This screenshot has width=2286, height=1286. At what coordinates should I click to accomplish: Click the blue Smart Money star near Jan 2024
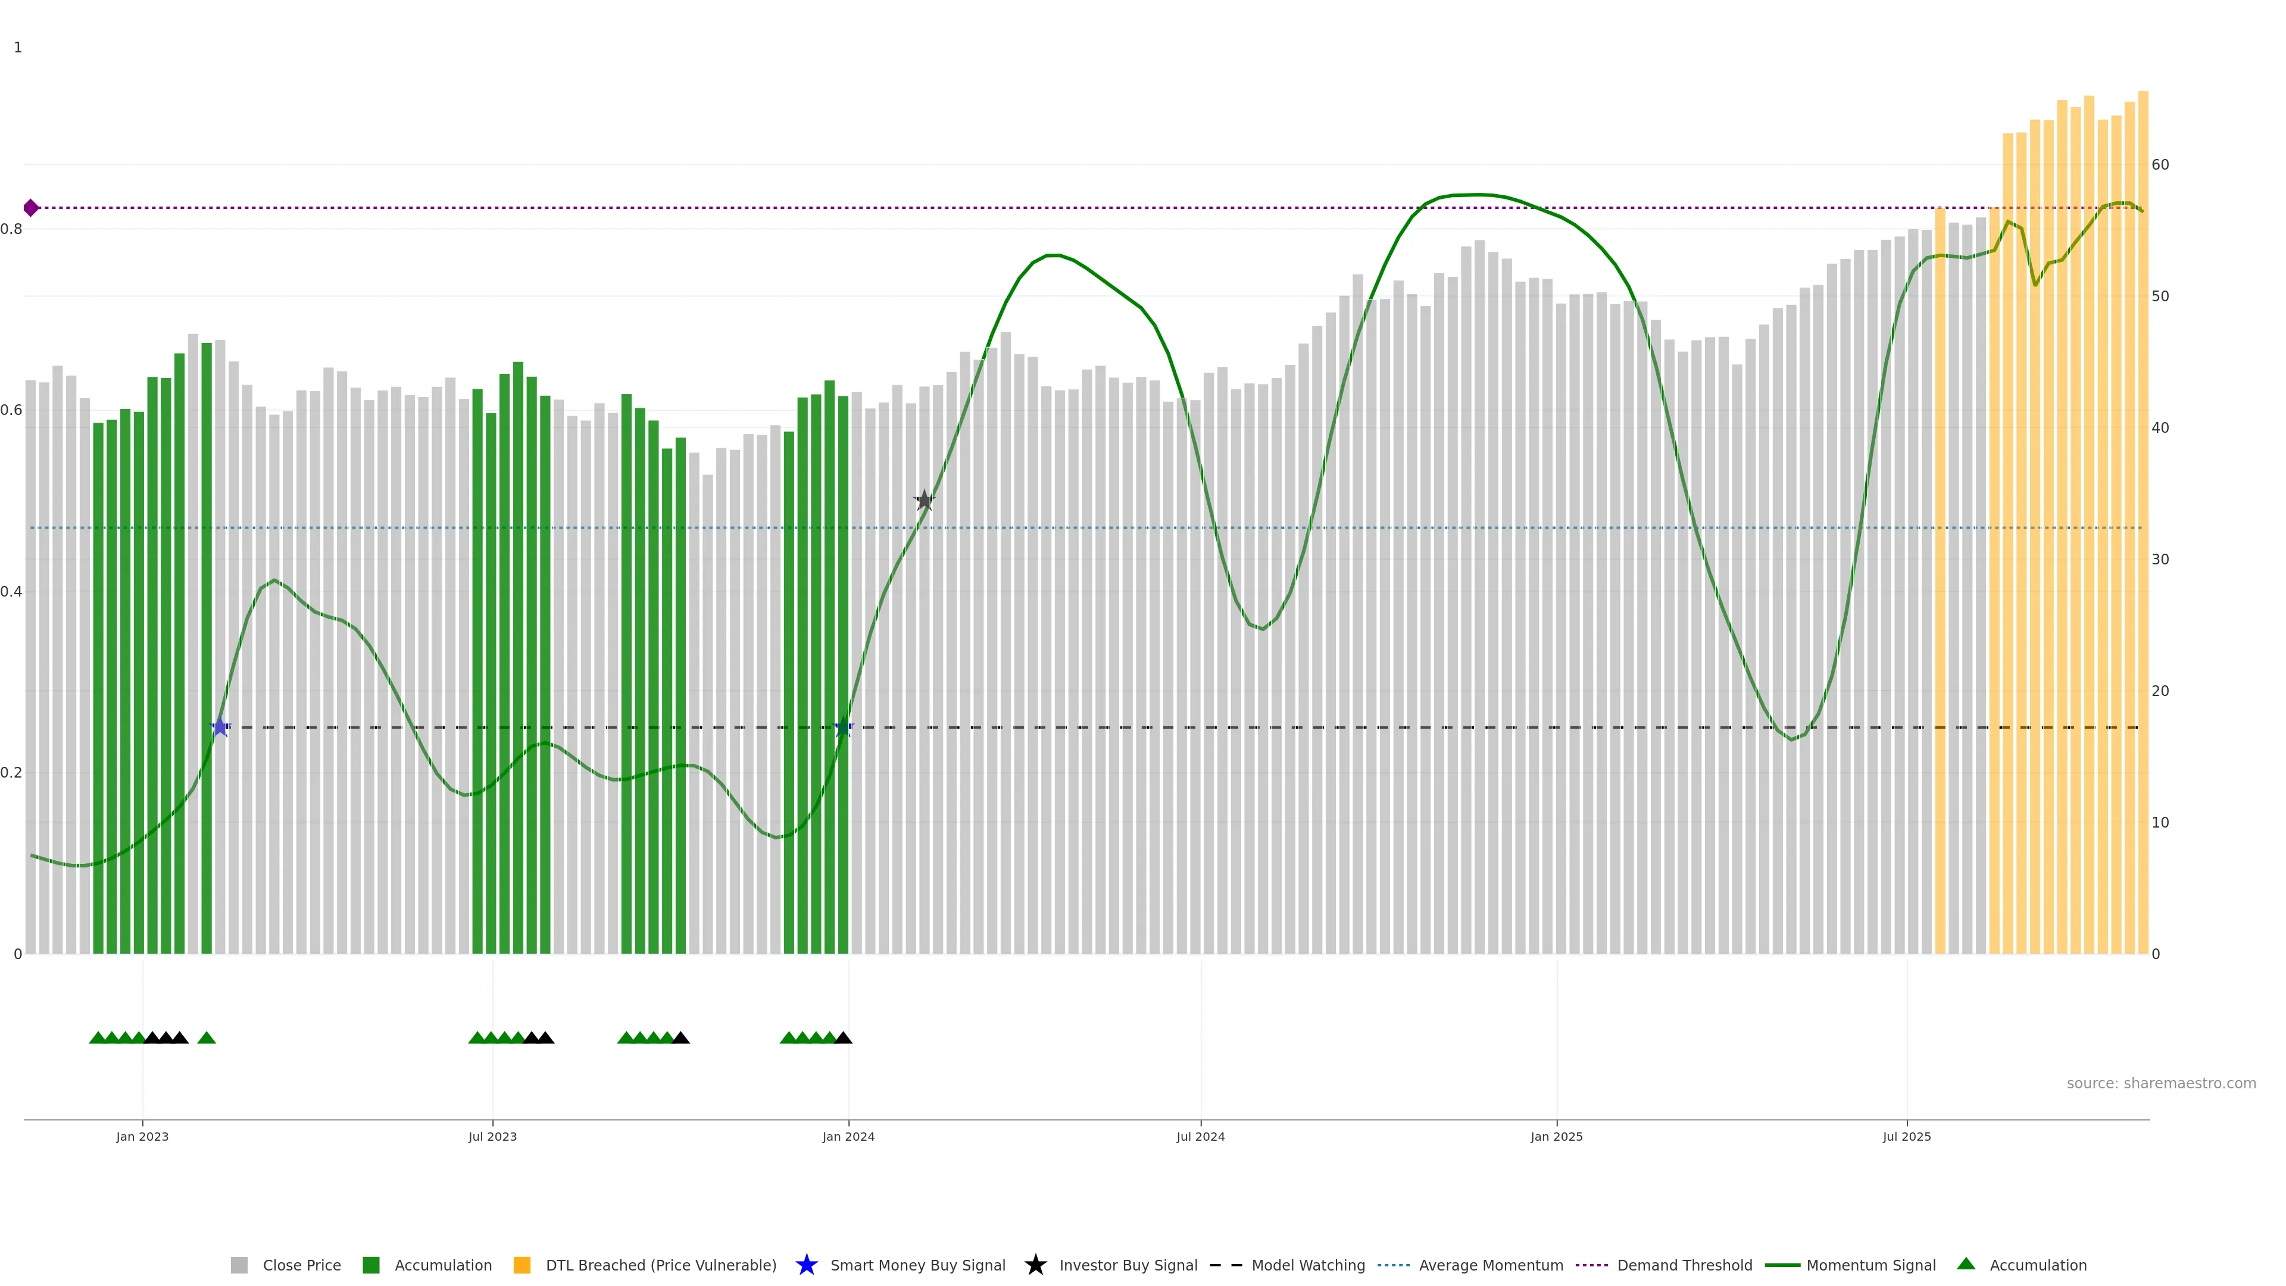[x=843, y=727]
